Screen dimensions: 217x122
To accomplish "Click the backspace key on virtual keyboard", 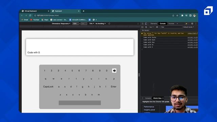I will click(114, 70).
